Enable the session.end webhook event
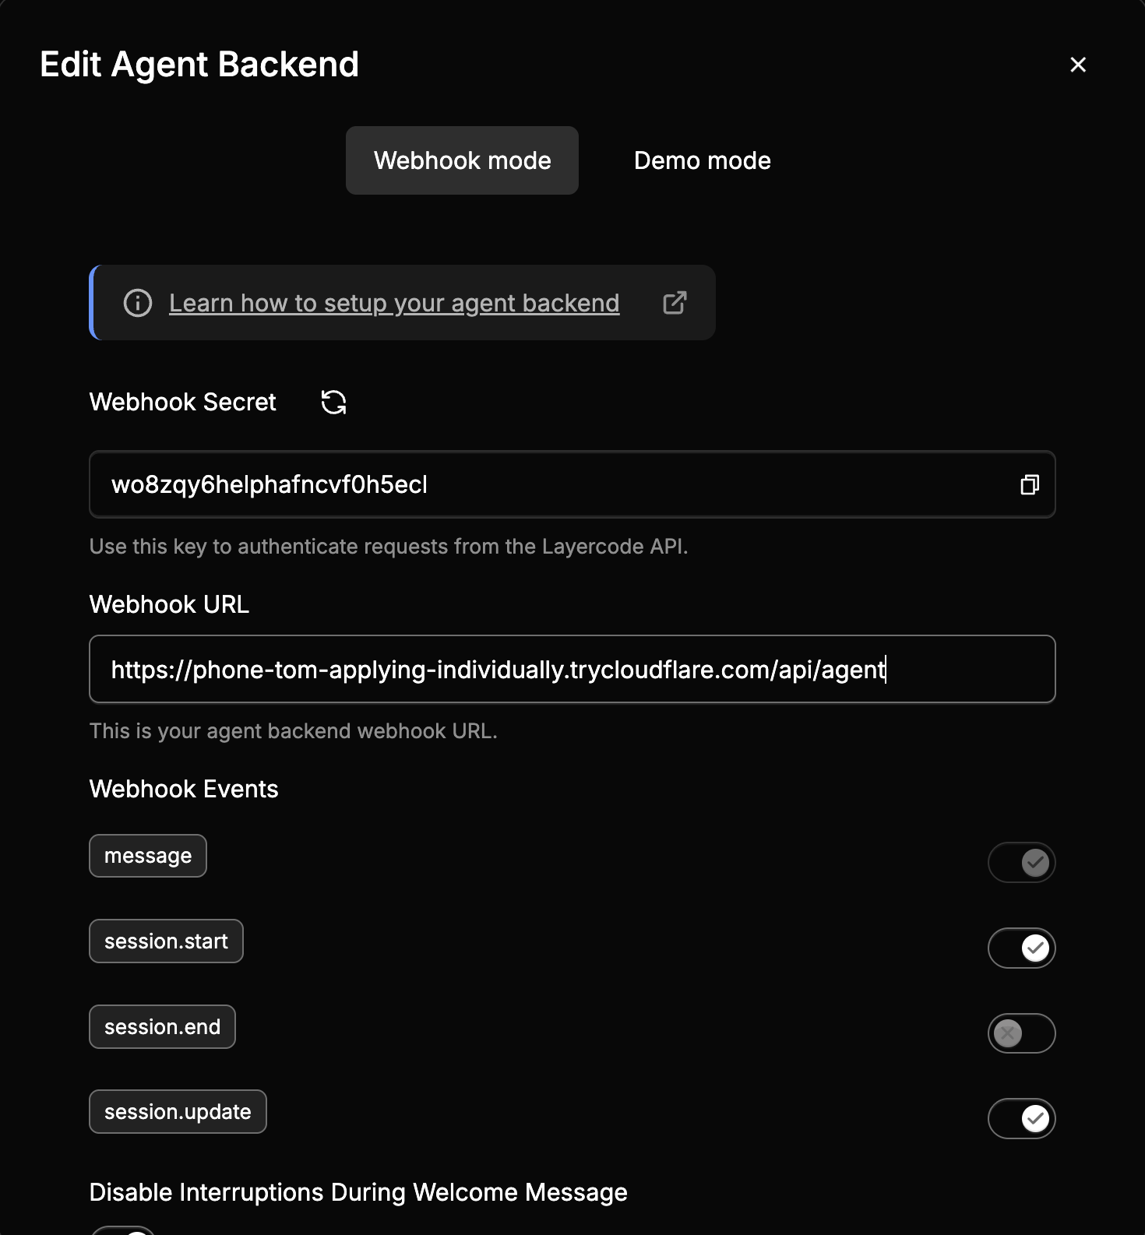The image size is (1145, 1235). (x=1021, y=1033)
